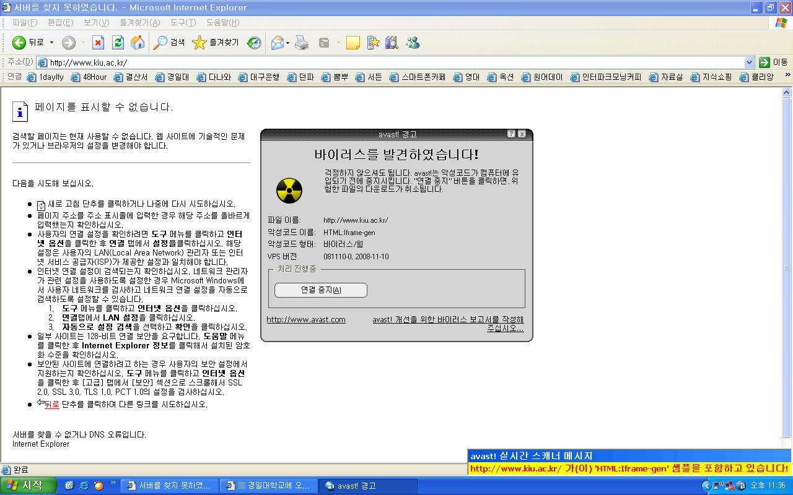Screen dimensions: 793x495
Task: Open the 1daylfy links bar bookmark
Action: 45,77
